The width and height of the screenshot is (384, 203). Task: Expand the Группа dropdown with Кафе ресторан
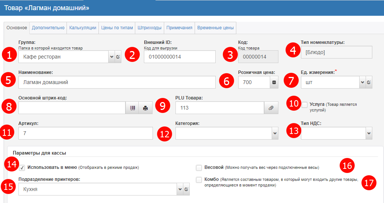pyautogui.click(x=111, y=57)
